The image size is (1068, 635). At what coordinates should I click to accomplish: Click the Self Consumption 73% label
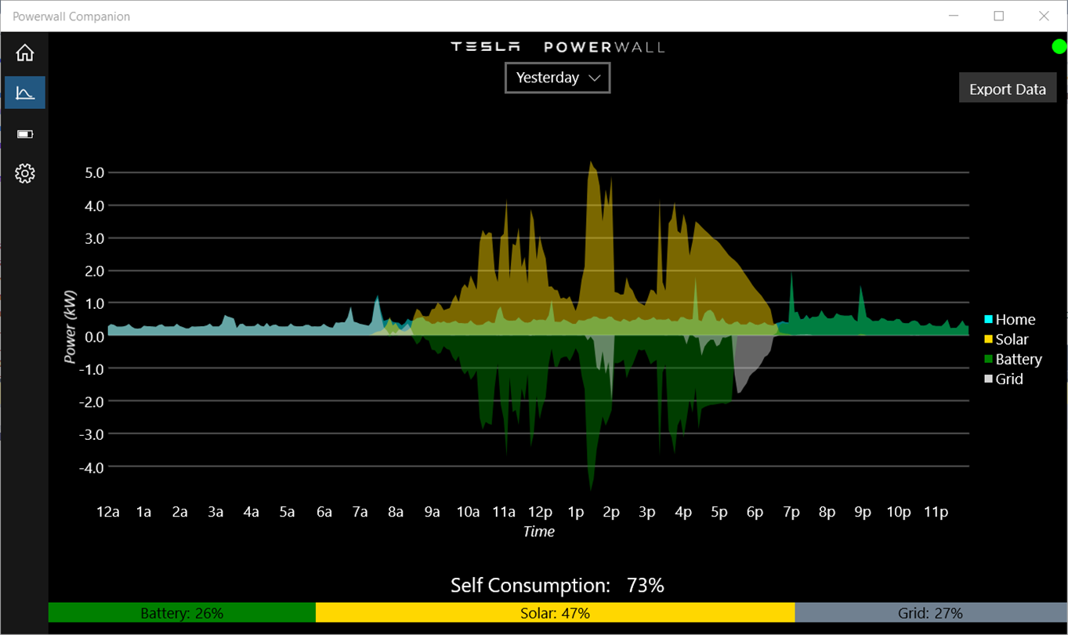pyautogui.click(x=557, y=585)
